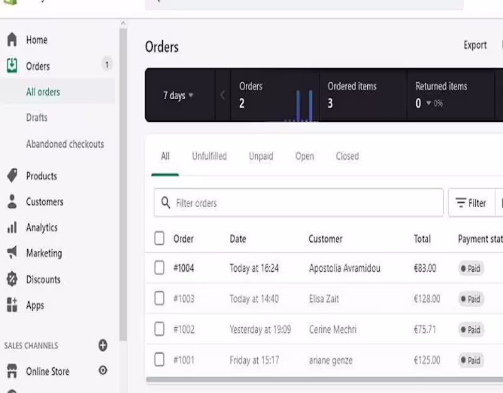Open the Filter dropdown above the order list
Screen dimensions: 503x393
click(470, 203)
